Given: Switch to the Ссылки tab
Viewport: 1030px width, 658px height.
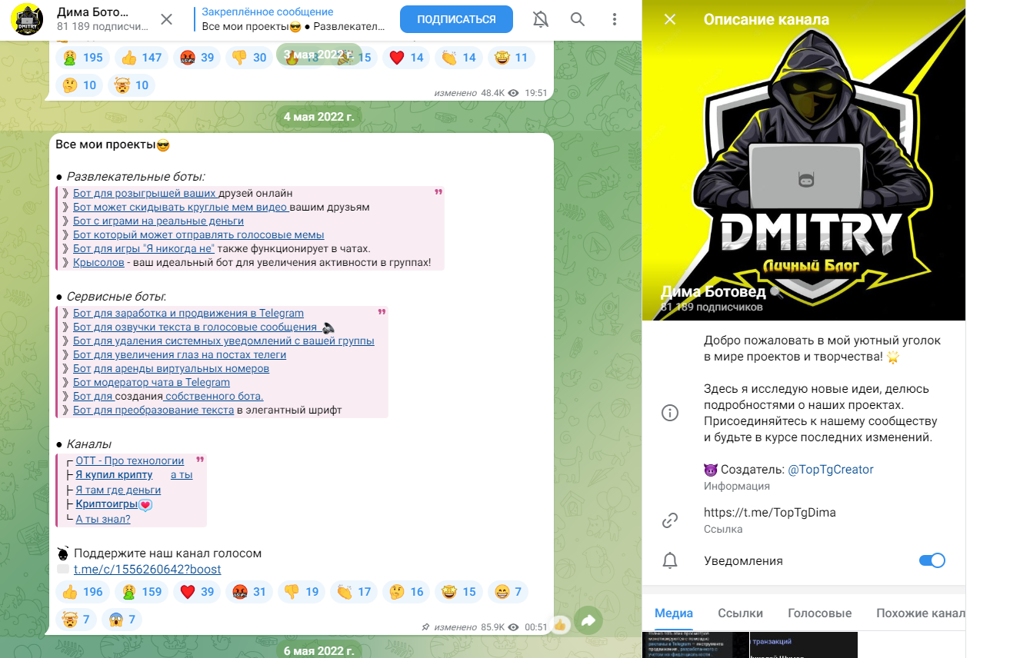Looking at the screenshot, I should [740, 613].
